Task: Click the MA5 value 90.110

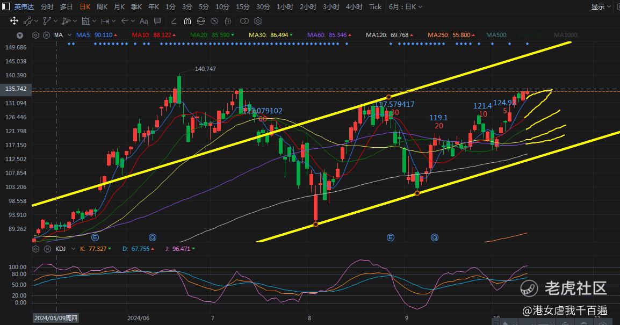Action: click(x=104, y=35)
